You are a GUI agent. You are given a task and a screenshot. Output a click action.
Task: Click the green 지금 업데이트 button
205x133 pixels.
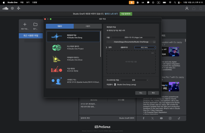coord(126,14)
